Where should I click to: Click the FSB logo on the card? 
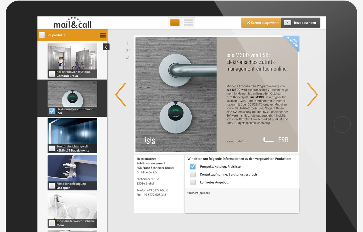276,139
